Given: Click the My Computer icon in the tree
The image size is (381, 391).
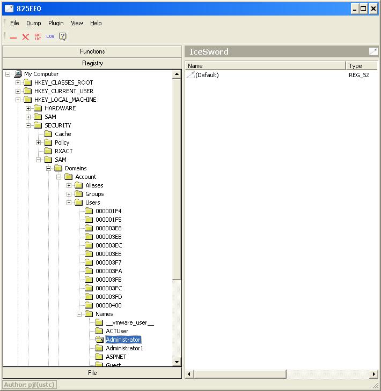Looking at the screenshot, I should pyautogui.click(x=18, y=74).
